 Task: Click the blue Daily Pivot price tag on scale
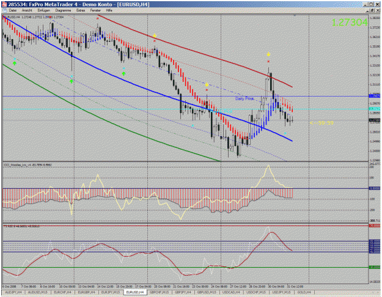pos(375,96)
